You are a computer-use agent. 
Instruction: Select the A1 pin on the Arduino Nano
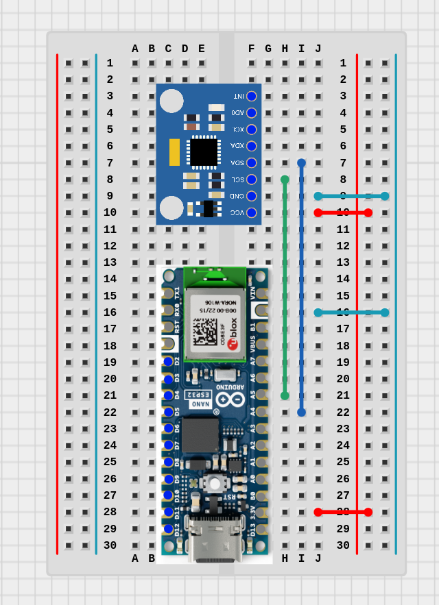pyautogui.click(x=261, y=462)
